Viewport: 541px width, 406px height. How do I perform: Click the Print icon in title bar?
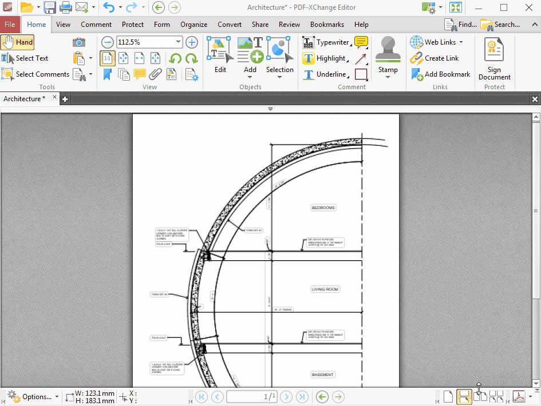tap(66, 7)
